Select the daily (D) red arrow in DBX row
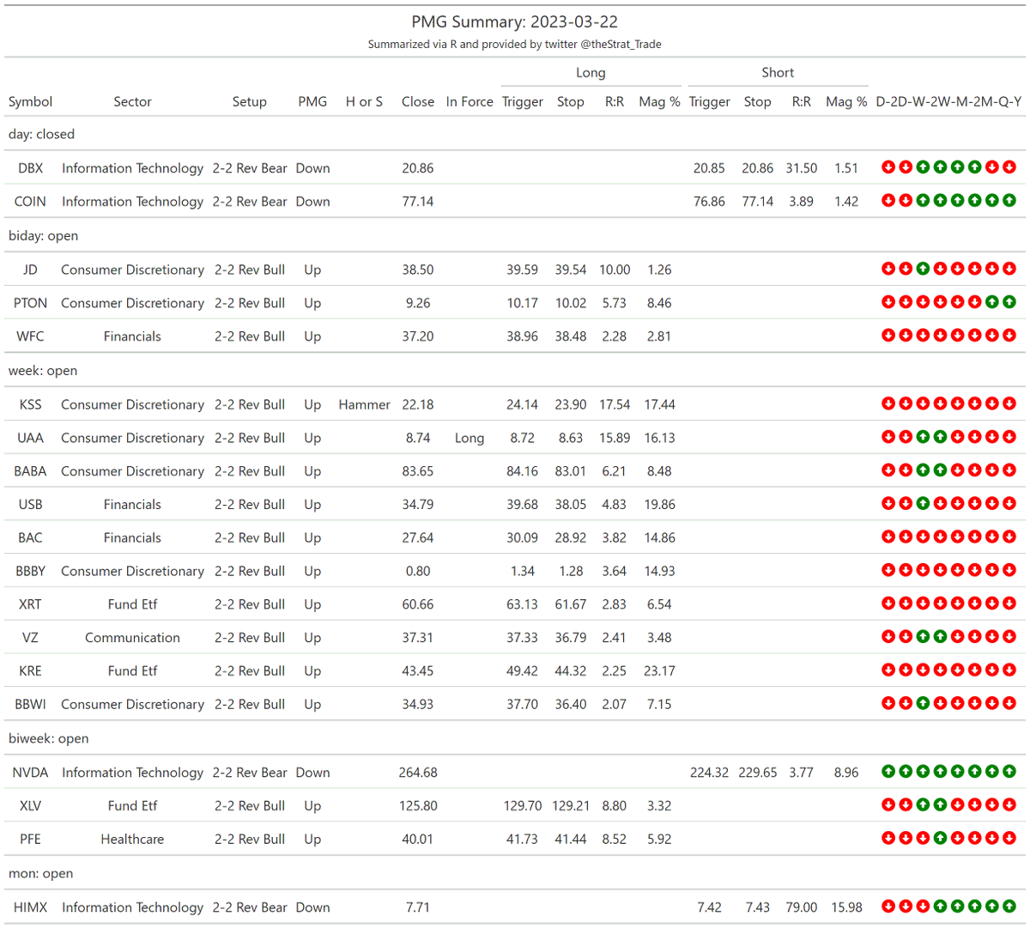The height and width of the screenshot is (928, 1030). click(x=888, y=167)
